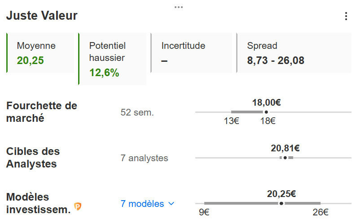Click the Modèles investissem. label

pyautogui.click(x=39, y=203)
